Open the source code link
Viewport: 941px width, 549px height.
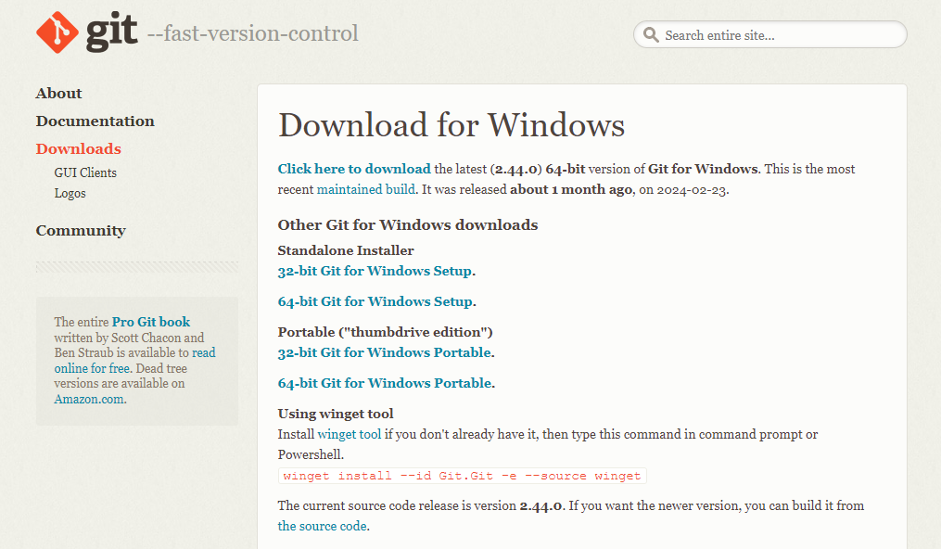click(x=323, y=526)
